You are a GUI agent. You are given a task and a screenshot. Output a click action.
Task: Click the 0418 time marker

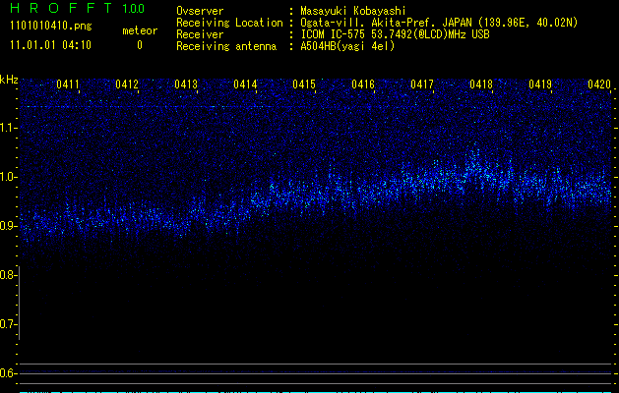(x=481, y=85)
